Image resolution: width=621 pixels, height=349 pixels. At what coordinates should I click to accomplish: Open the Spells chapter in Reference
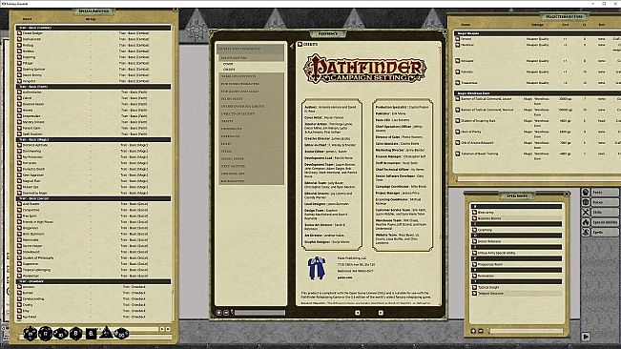coord(251,152)
